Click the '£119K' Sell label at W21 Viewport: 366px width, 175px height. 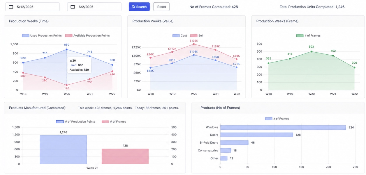tap(216, 47)
